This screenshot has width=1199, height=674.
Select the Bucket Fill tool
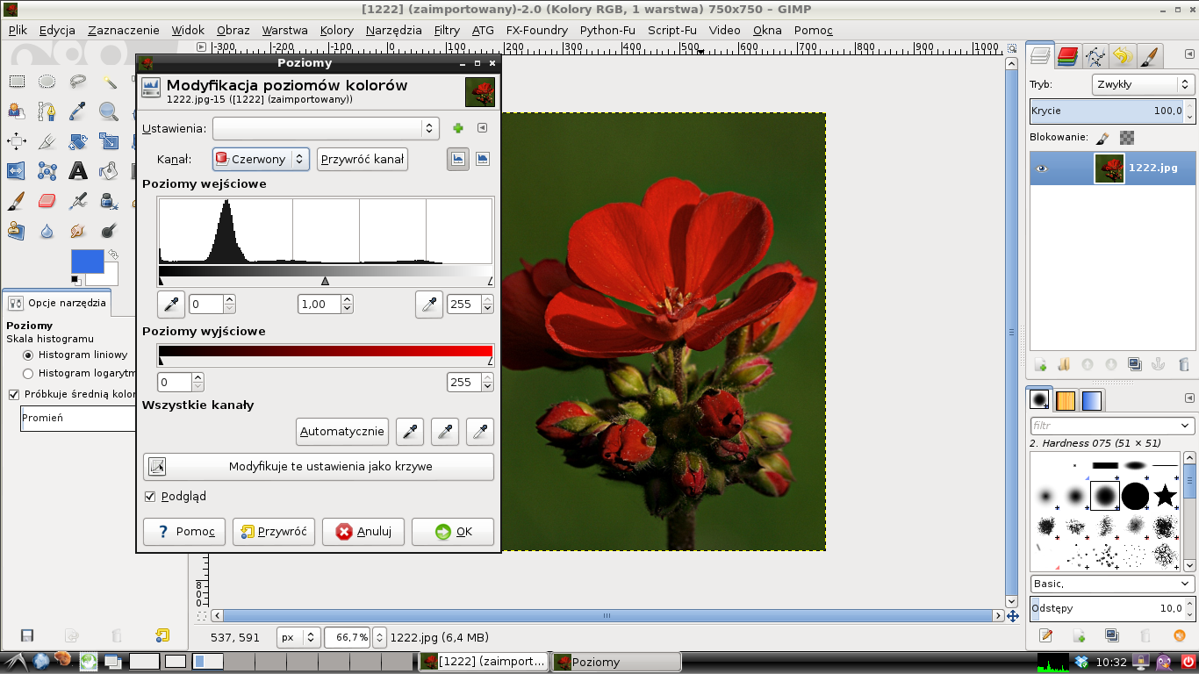coord(109,171)
